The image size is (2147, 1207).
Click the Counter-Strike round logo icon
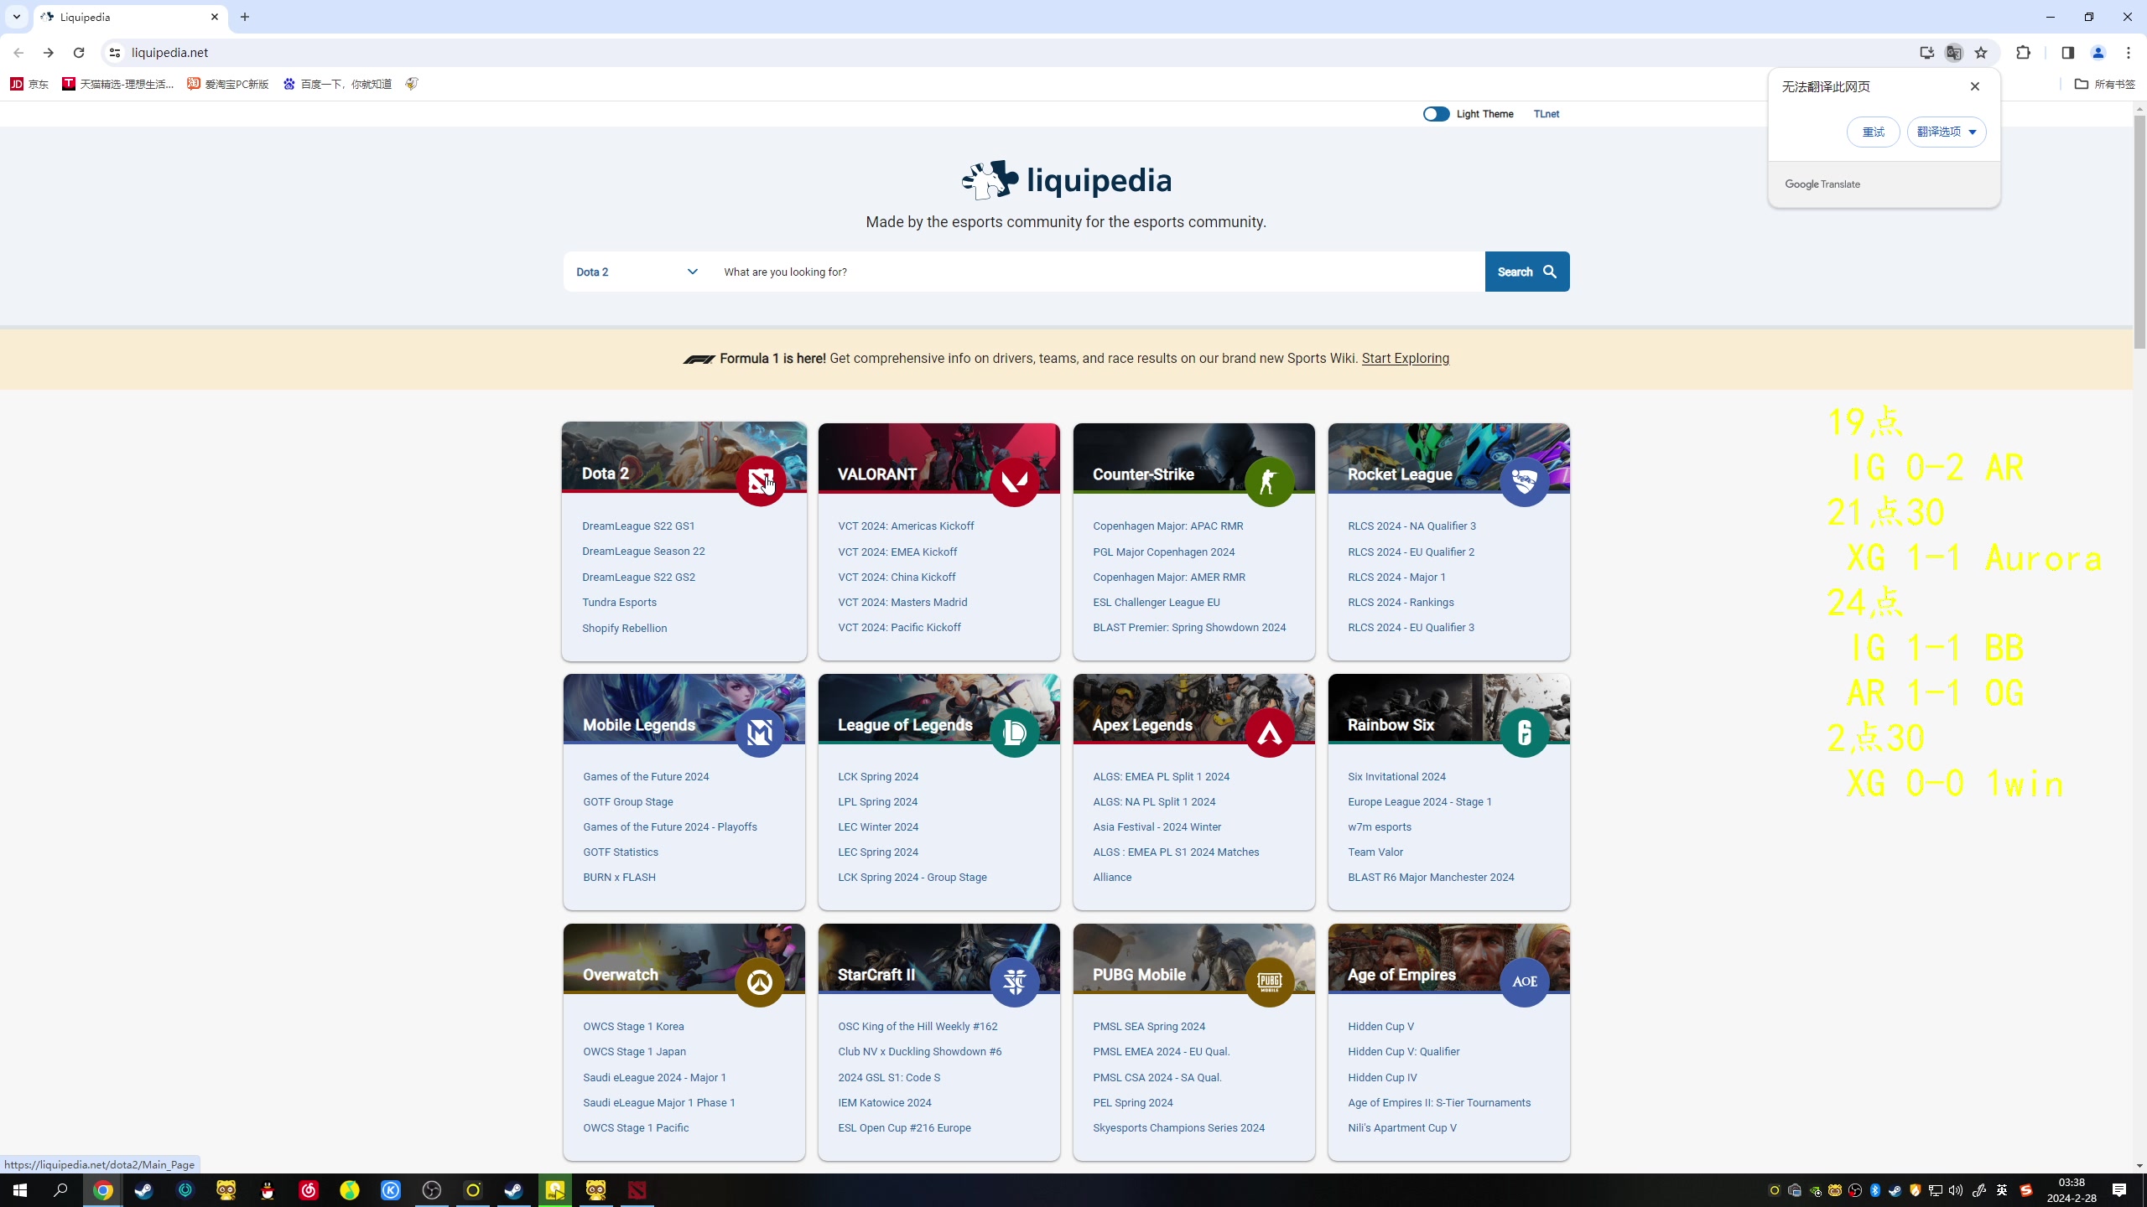tap(1270, 482)
